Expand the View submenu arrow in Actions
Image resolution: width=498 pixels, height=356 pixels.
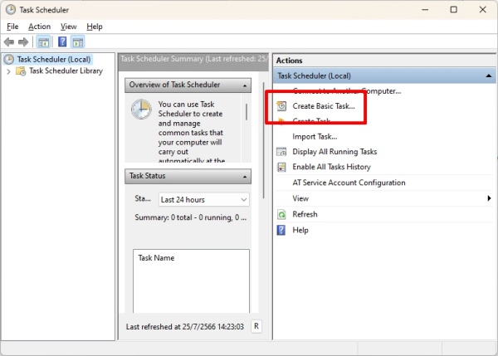[x=489, y=198]
